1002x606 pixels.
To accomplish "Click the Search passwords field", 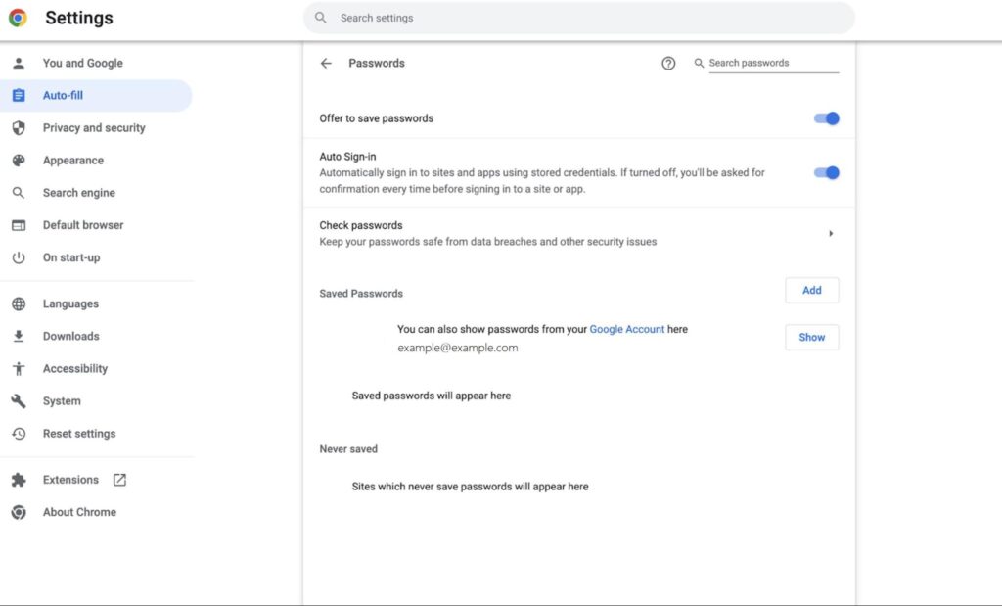I will click(772, 63).
